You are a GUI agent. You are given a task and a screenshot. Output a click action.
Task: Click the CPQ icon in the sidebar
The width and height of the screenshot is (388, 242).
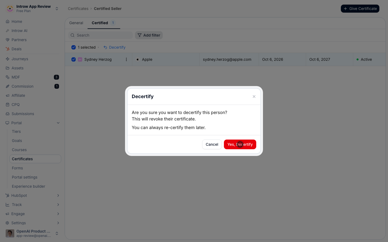pyautogui.click(x=8, y=105)
